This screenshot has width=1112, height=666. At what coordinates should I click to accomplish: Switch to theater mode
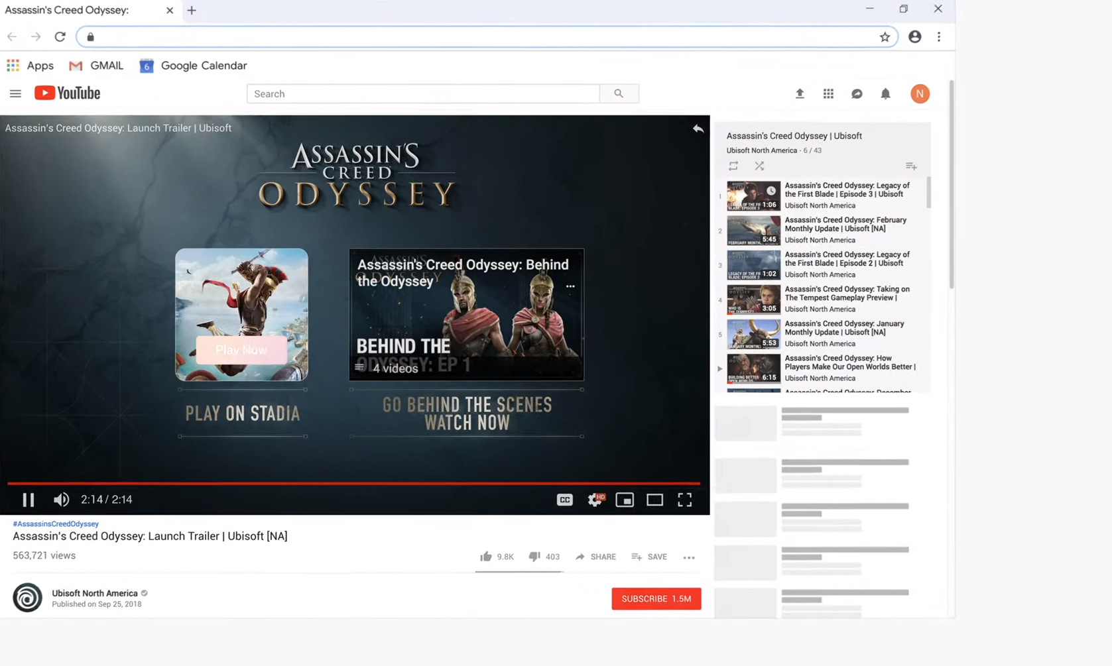654,500
